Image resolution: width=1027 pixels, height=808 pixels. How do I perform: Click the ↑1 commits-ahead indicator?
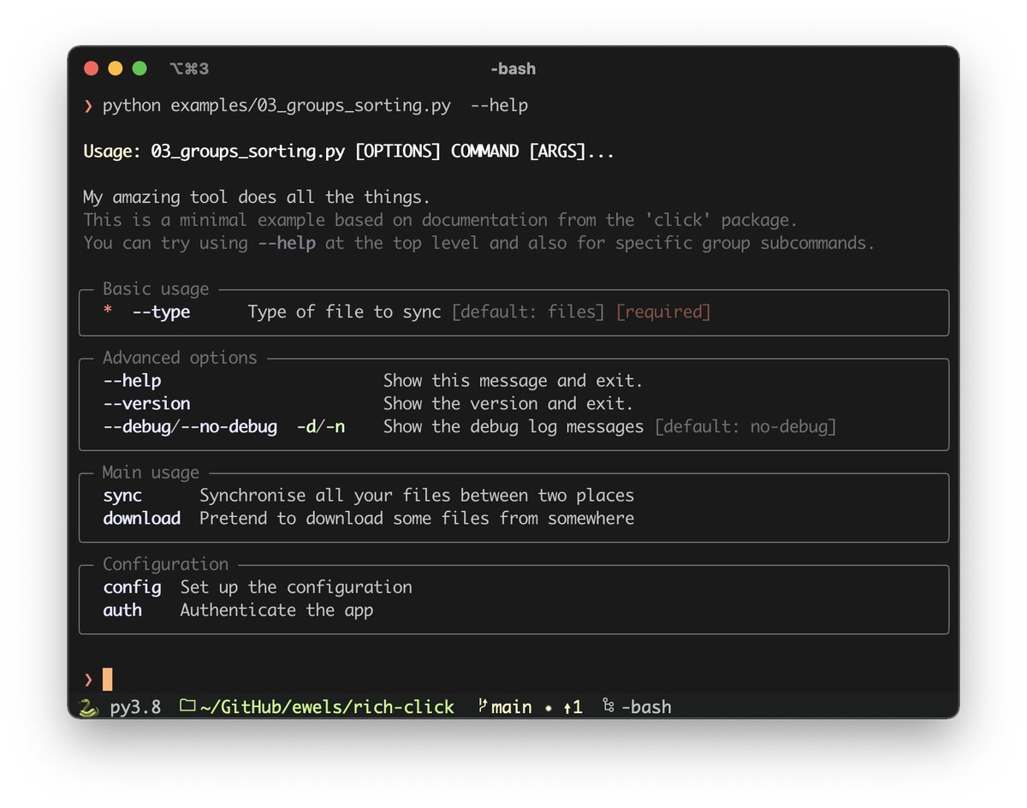(573, 707)
